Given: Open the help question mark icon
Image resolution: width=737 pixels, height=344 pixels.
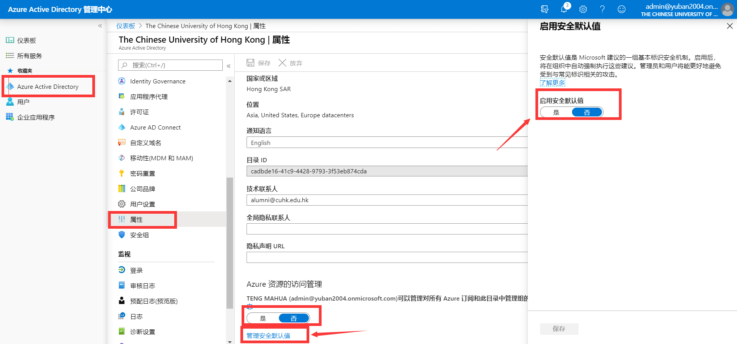Looking at the screenshot, I should click(x=602, y=9).
